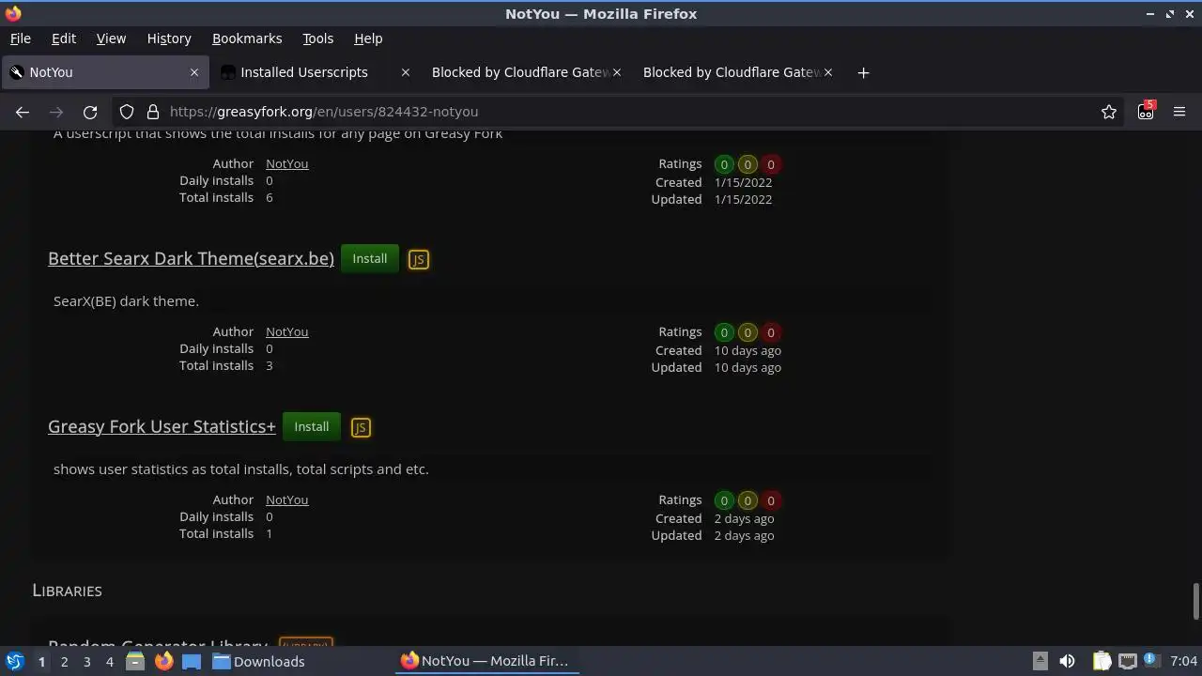The height and width of the screenshot is (676, 1202).
Task: Click the NotYou Firefox taskbar entry
Action: click(x=485, y=661)
